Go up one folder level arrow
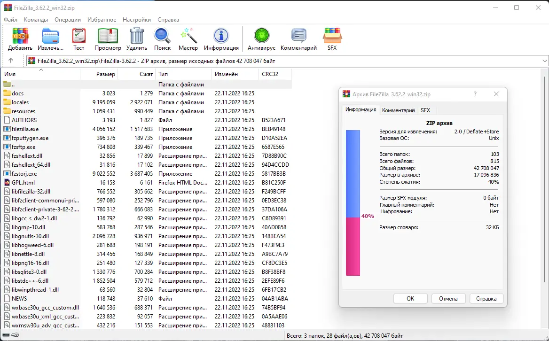This screenshot has height=341, width=549. coord(11,61)
